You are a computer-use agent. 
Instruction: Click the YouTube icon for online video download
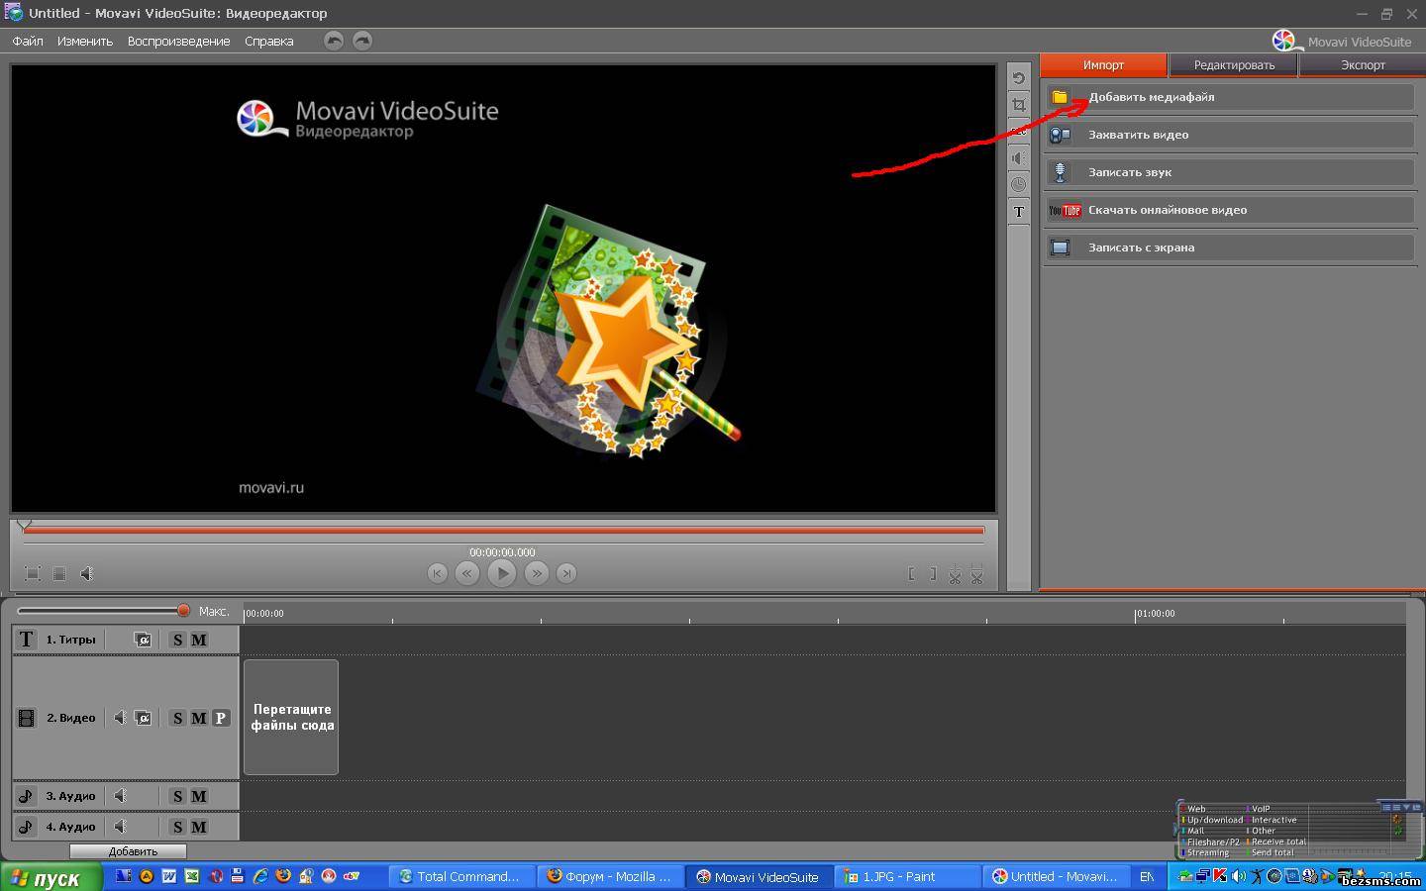coord(1066,210)
